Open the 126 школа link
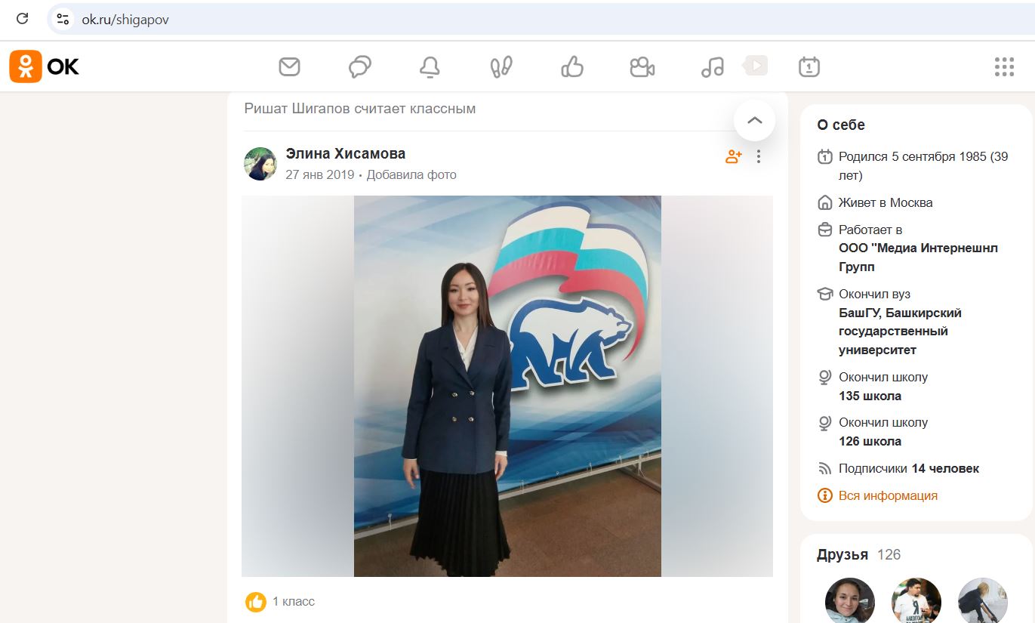1035x623 pixels. tap(870, 441)
